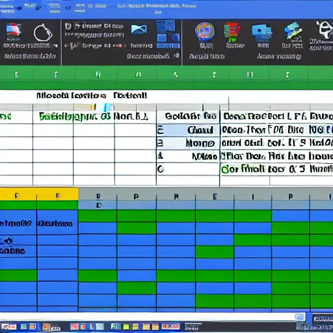333x333 pixels.
Task: Select the green column header labeled A
Action: point(176,75)
